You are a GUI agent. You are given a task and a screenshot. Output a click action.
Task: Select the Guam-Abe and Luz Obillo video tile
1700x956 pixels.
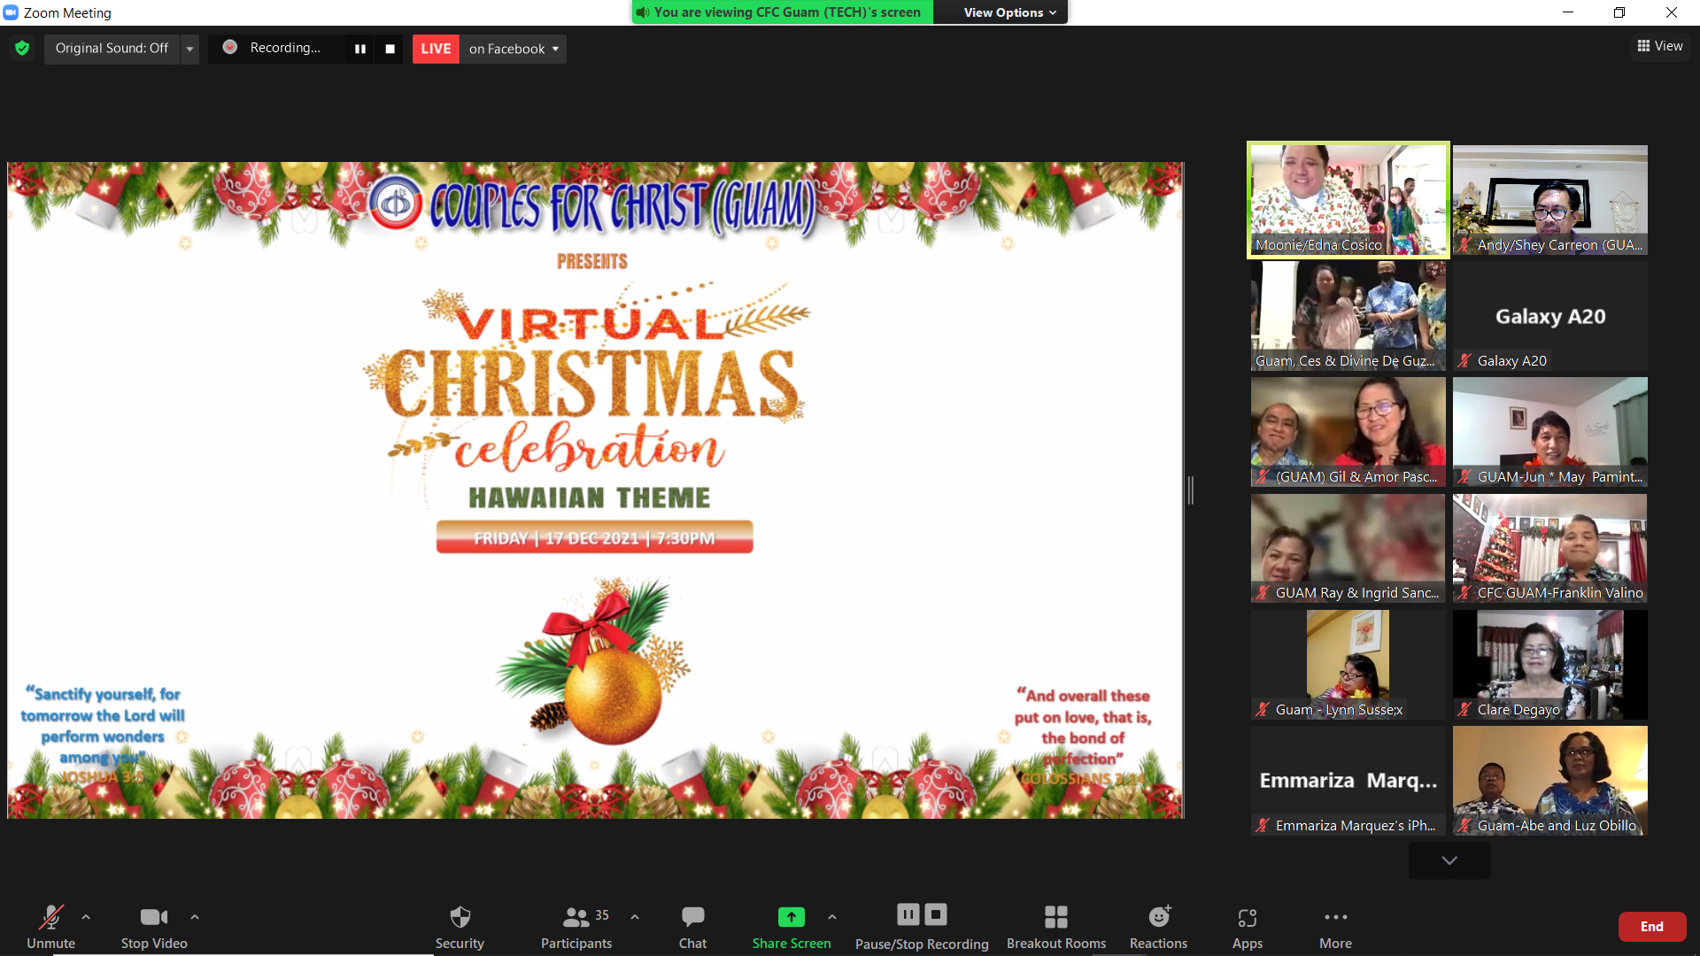pyautogui.click(x=1549, y=781)
